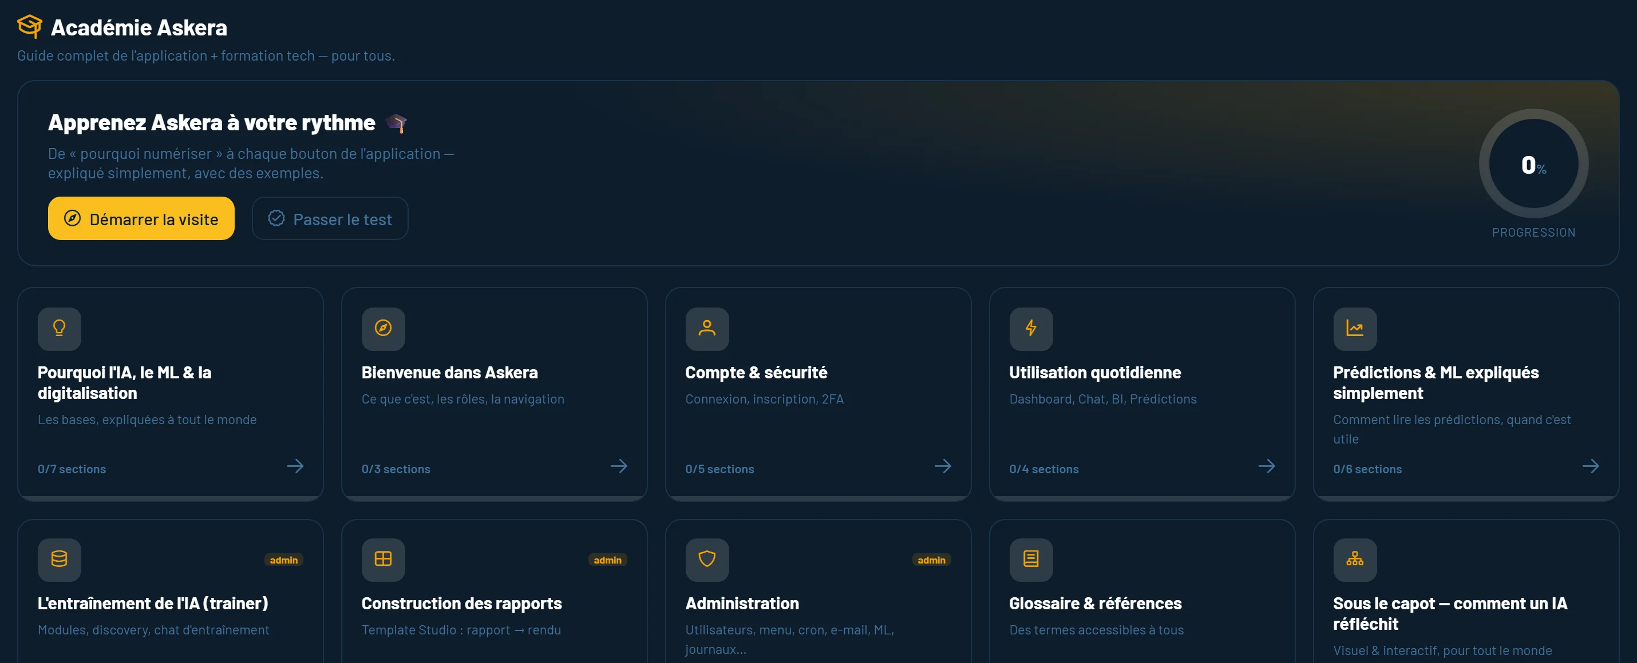Open the Pourquoi l'IA, le ML & la digitalisation title
The width and height of the screenshot is (1637, 663).
click(x=125, y=382)
